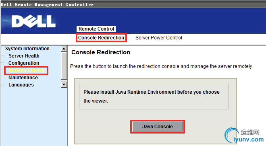Click the Console Redirection page heading
The image size is (266, 146).
(x=101, y=52)
